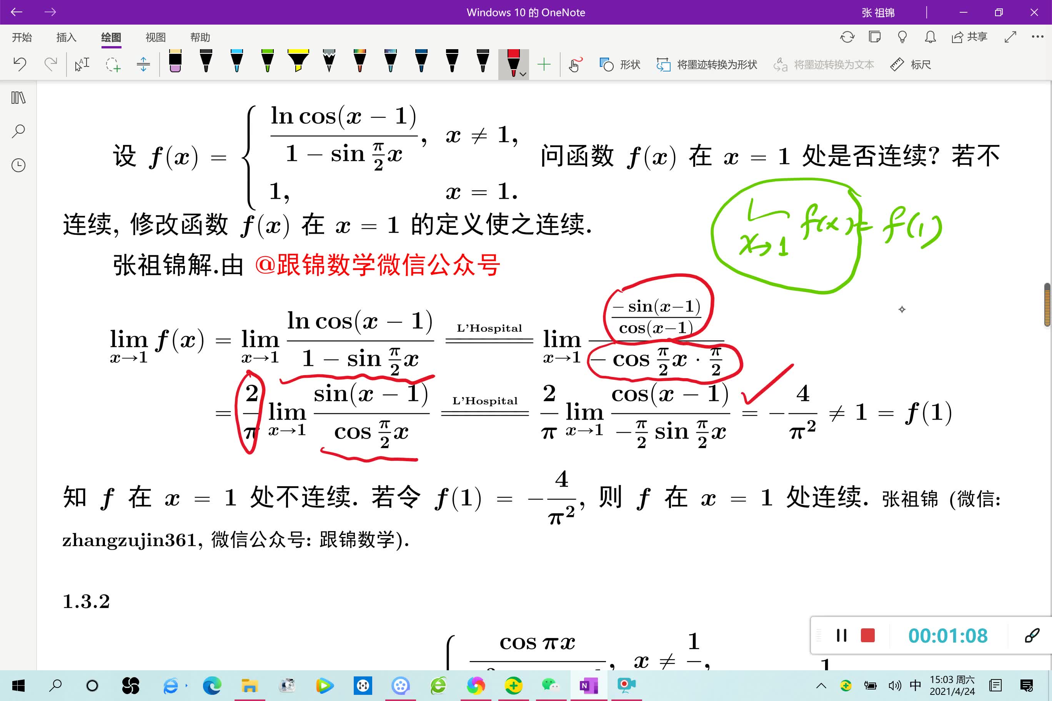Open the 插入 (Insert) menu tab

[69, 37]
